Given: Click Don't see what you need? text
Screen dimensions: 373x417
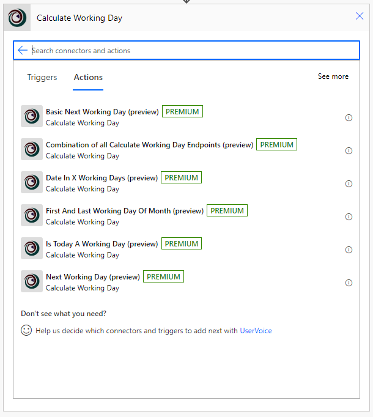Looking at the screenshot, I should (64, 314).
